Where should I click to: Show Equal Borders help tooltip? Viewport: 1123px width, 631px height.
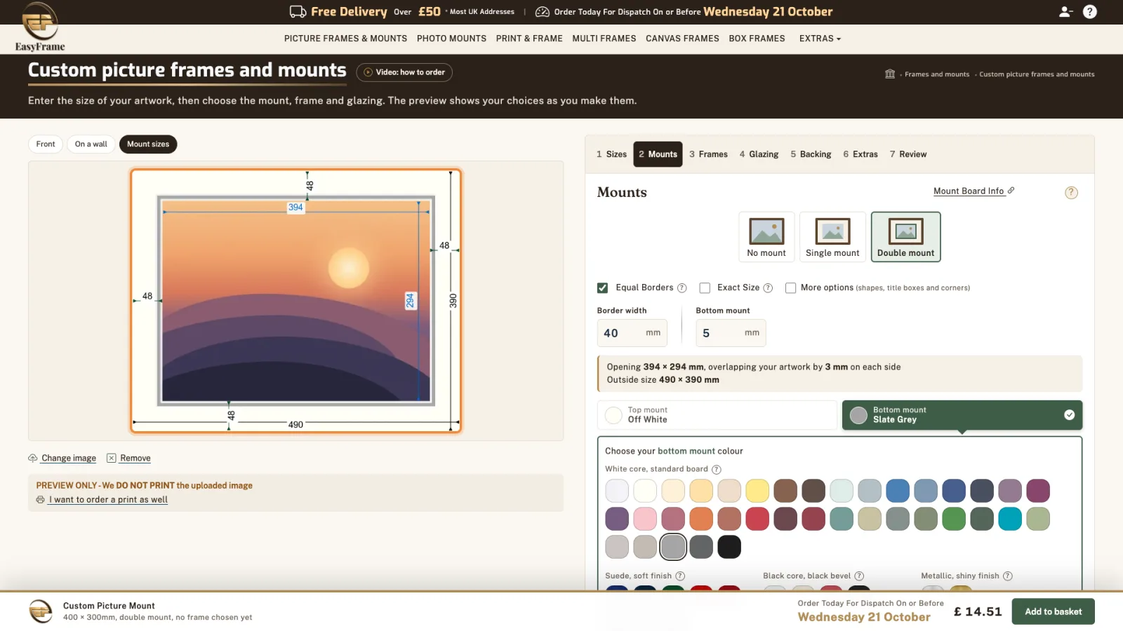click(x=682, y=288)
